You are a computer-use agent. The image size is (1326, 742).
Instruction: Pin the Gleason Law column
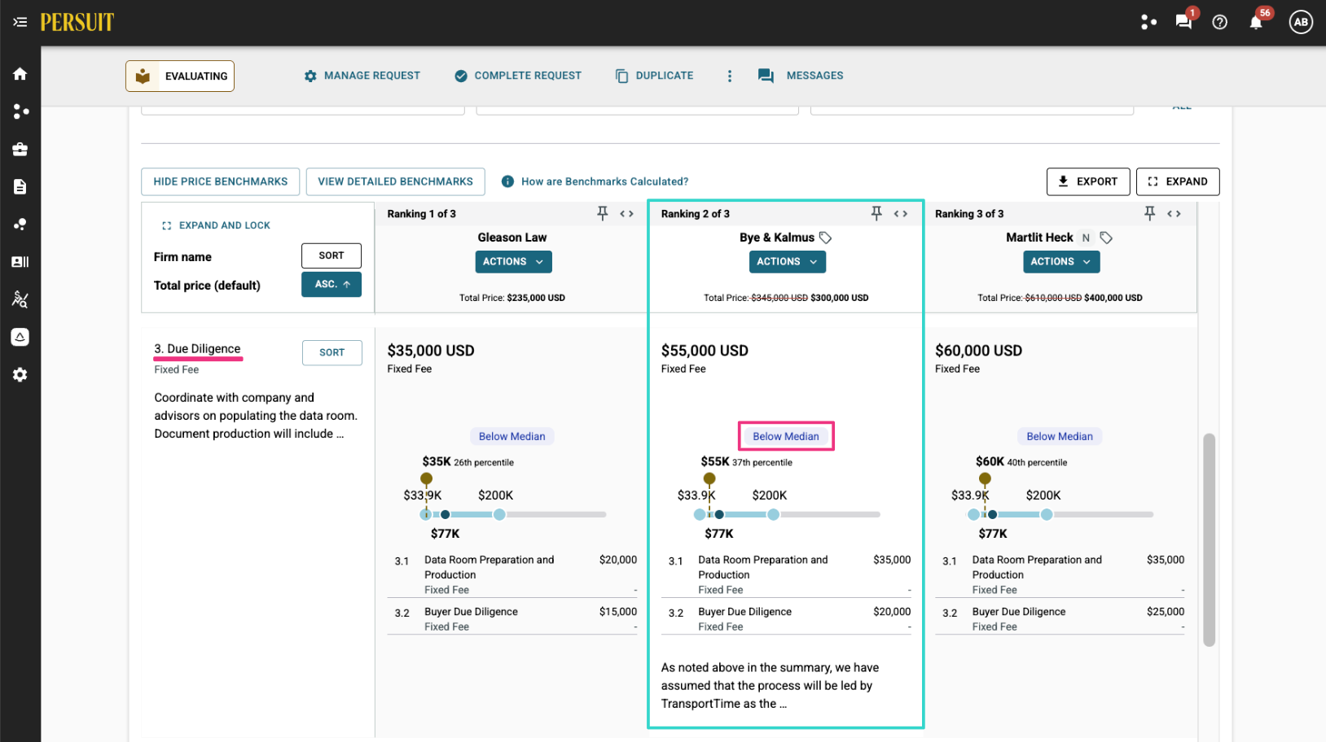[x=603, y=213]
